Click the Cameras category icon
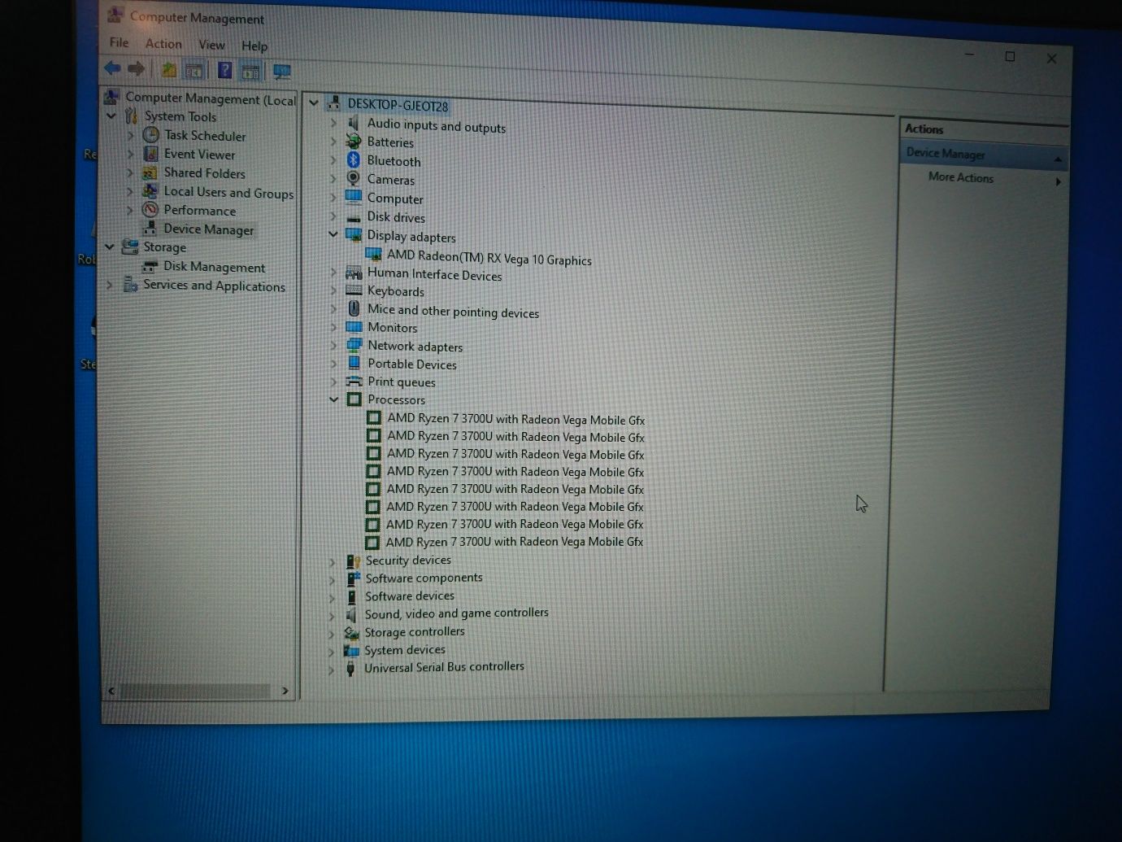This screenshot has width=1122, height=842. (x=353, y=178)
